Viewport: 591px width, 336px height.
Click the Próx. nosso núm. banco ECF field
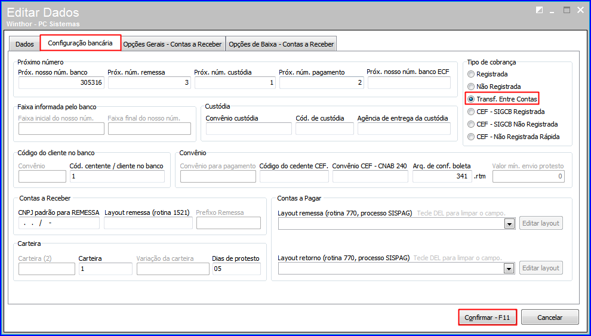pyautogui.click(x=410, y=82)
